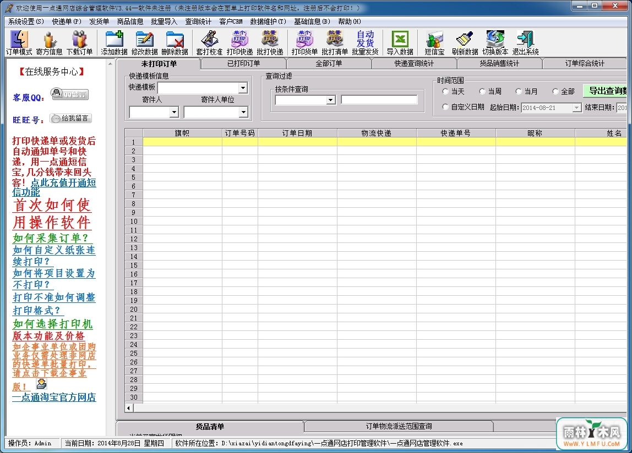Select the 当月 time range radio
The width and height of the screenshot is (632, 453).
(519, 91)
